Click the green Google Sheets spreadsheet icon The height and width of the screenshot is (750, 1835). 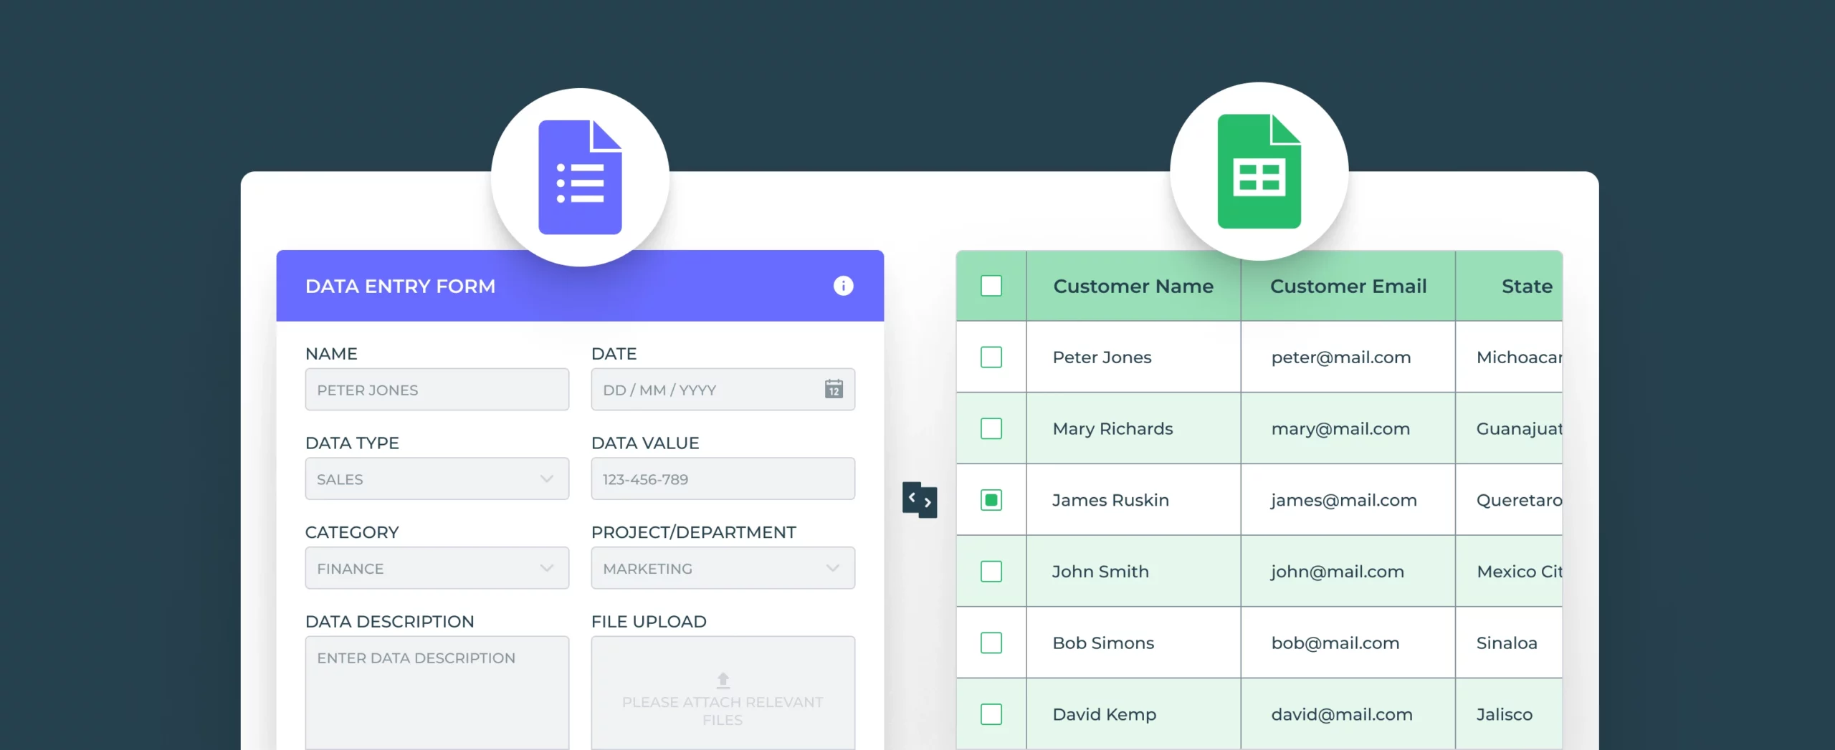click(x=1259, y=172)
